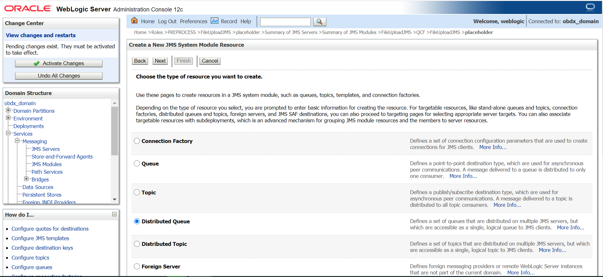This screenshot has width=603, height=277.
Task: Open More Info for Queue
Action: (x=463, y=176)
